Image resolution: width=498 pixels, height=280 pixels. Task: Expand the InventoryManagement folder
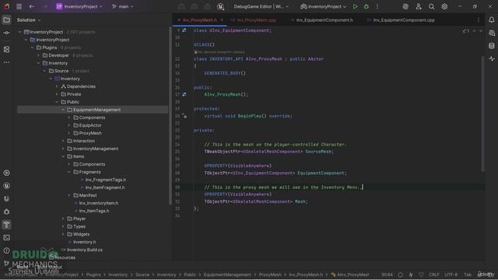(x=63, y=149)
